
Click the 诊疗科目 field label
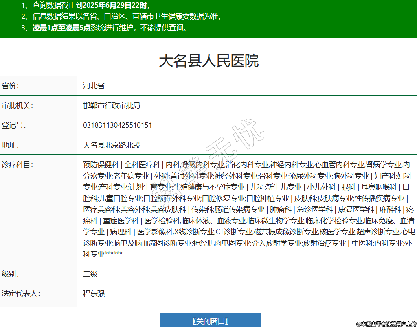point(17,165)
